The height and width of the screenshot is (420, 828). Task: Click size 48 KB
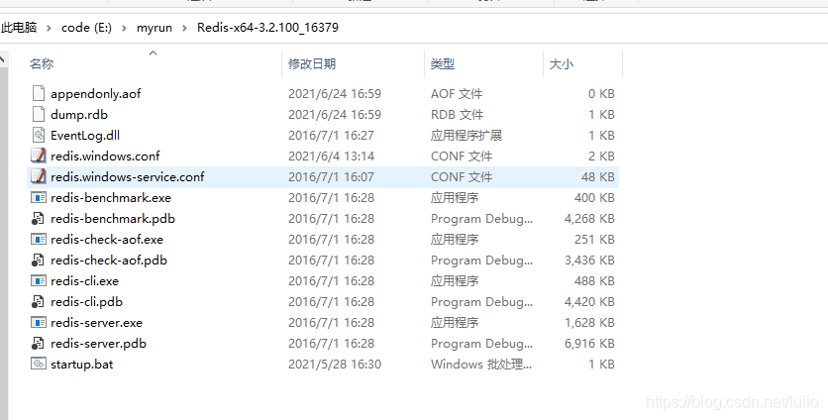point(598,176)
